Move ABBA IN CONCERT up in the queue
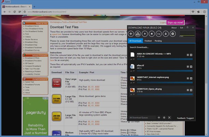 tap(131, 59)
